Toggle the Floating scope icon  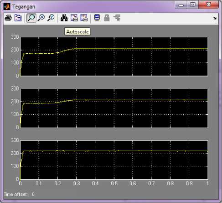tap(97, 18)
